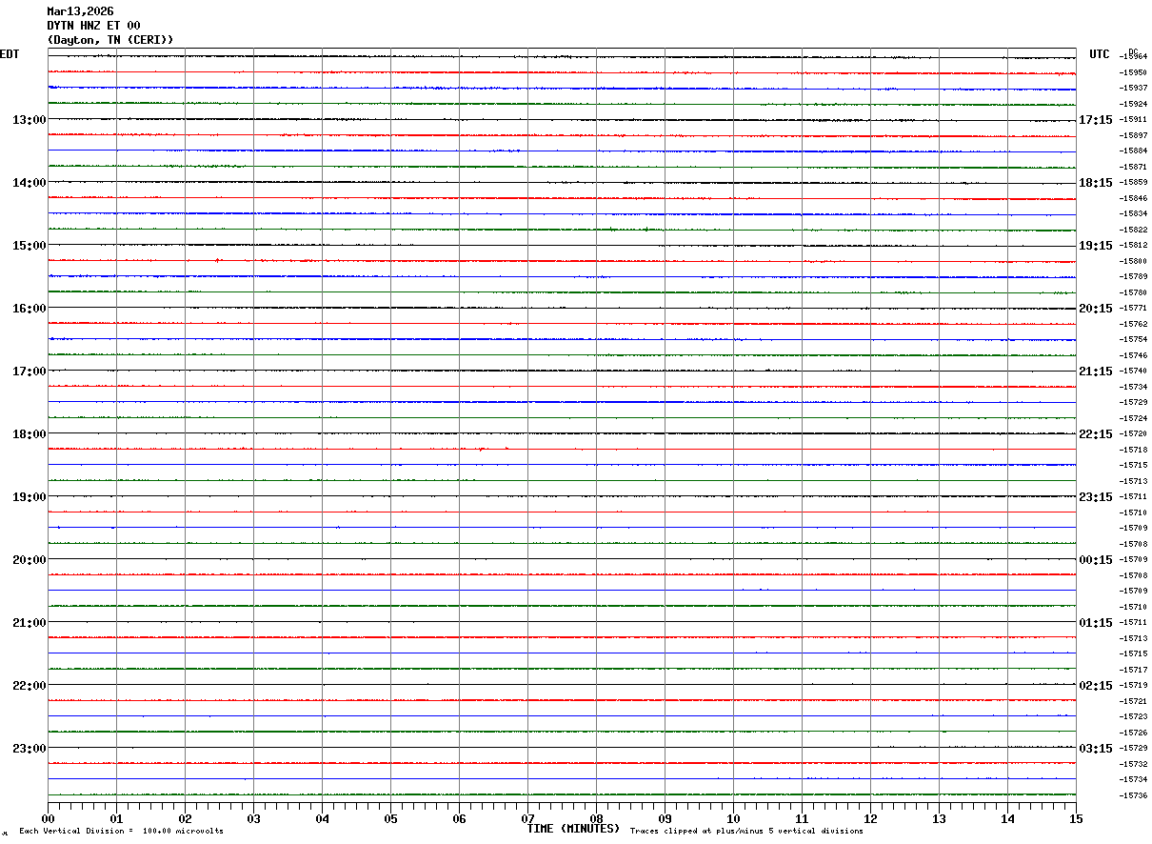Click the "19:00" EDT time label

click(29, 497)
